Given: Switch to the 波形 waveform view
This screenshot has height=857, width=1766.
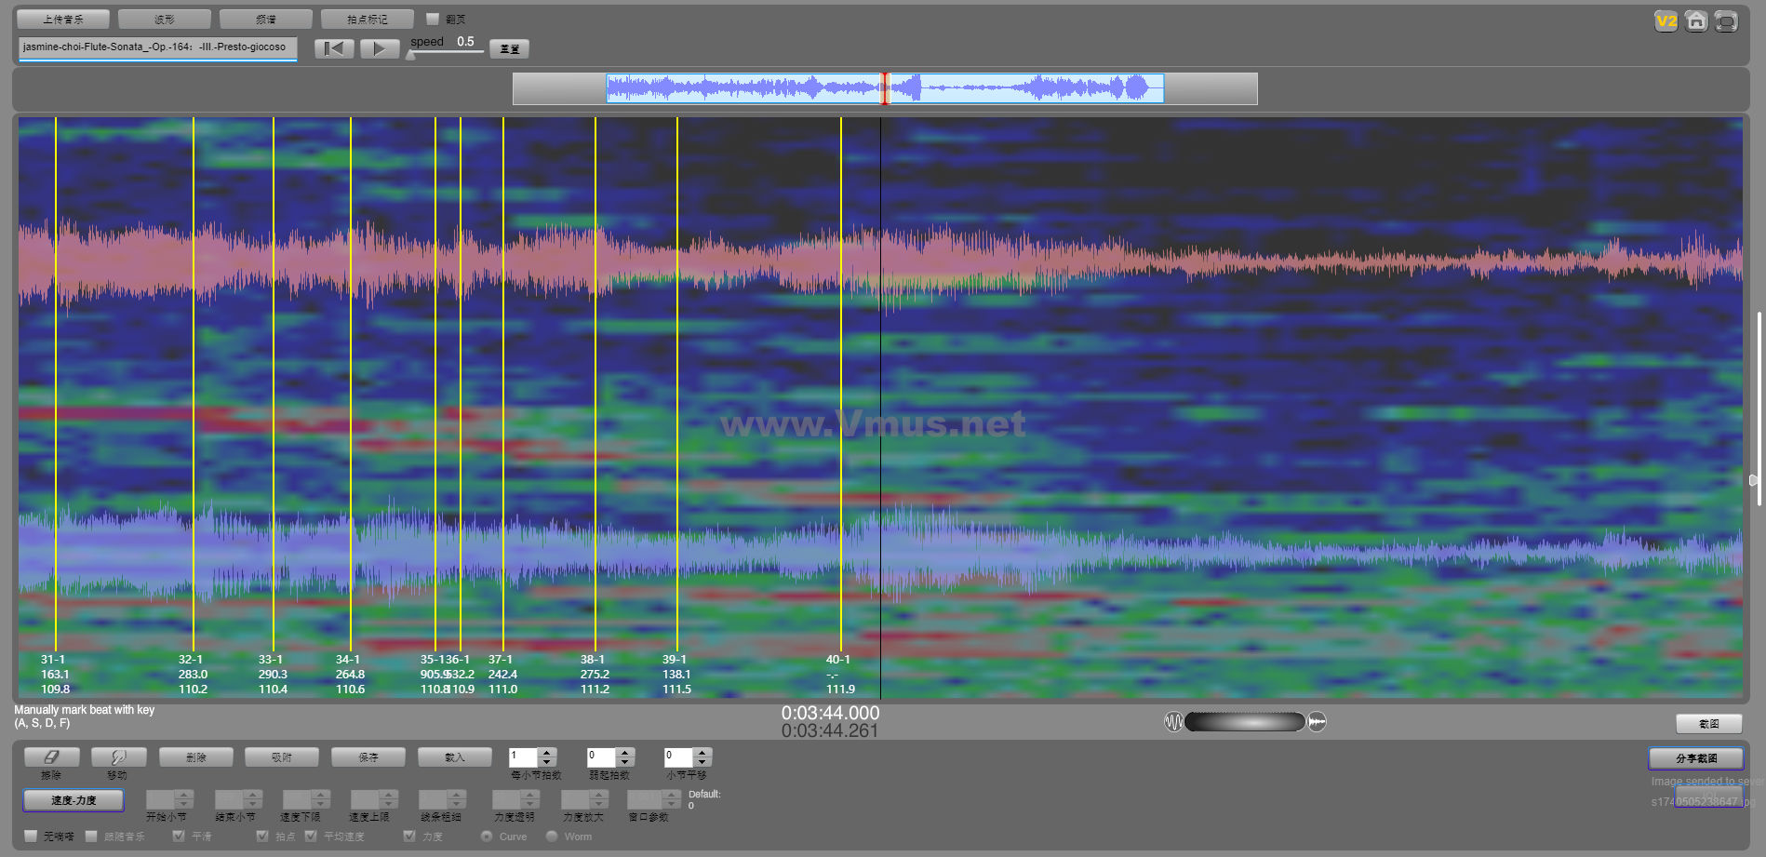Looking at the screenshot, I should click(165, 19).
